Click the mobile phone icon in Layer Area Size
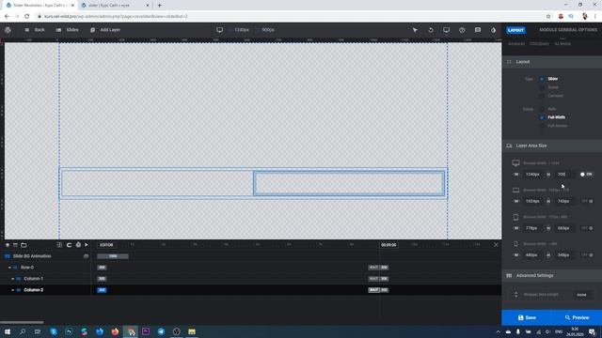The image size is (602, 338). click(515, 244)
